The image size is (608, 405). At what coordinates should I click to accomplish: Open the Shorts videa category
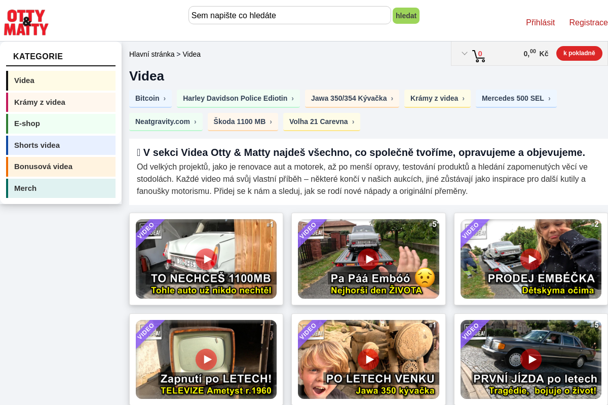(x=61, y=145)
